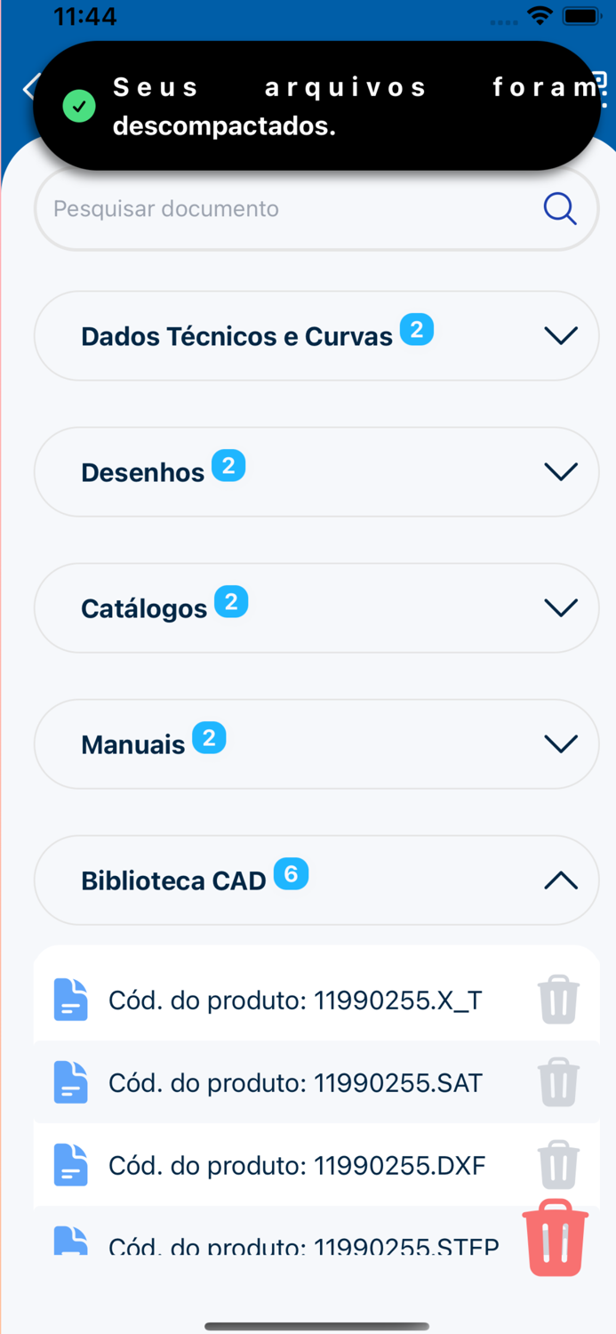The width and height of the screenshot is (616, 1334).
Task: Expand the Manuais section
Action: tap(560, 743)
